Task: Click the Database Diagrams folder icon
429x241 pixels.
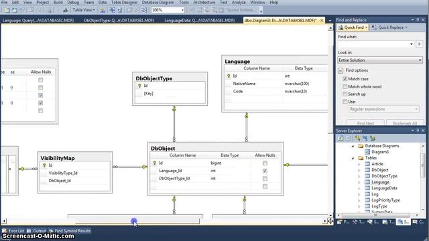Action: (361, 146)
